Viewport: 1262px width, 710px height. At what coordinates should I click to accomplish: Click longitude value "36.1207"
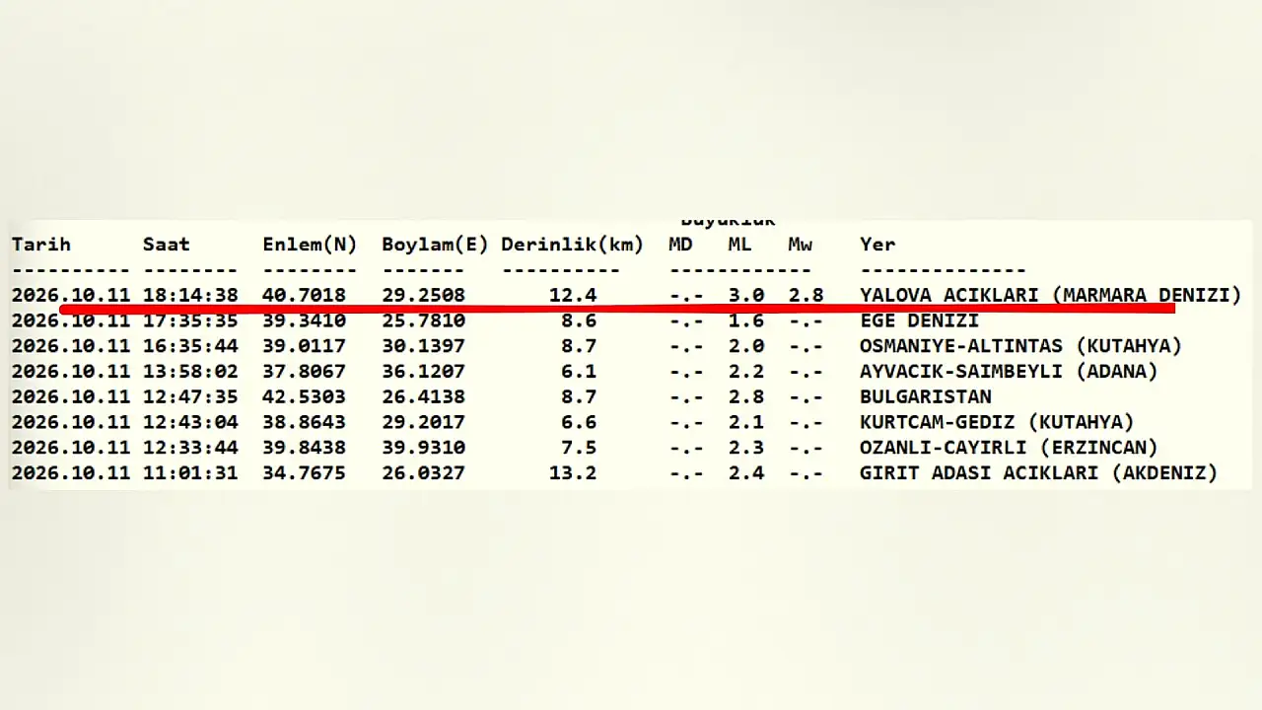(x=423, y=372)
